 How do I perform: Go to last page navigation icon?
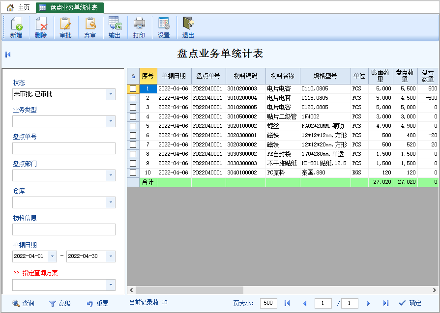386,303
